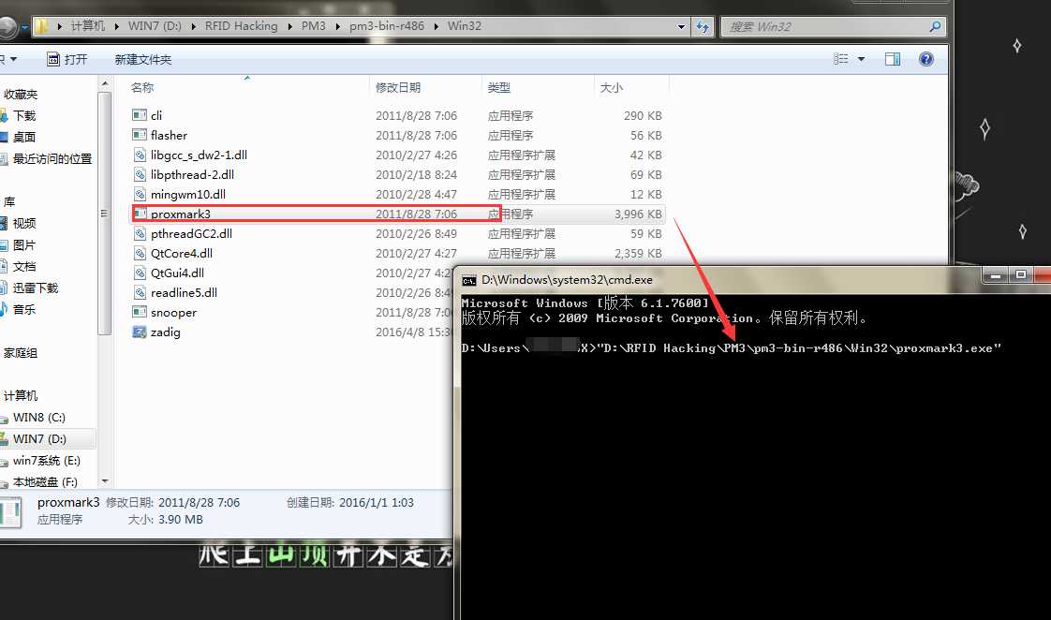Click the 290 KB size cell
The height and width of the screenshot is (620, 1051).
643,115
